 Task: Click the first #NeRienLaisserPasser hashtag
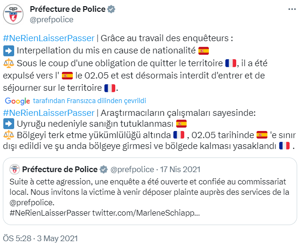pyautogui.click(x=49, y=38)
